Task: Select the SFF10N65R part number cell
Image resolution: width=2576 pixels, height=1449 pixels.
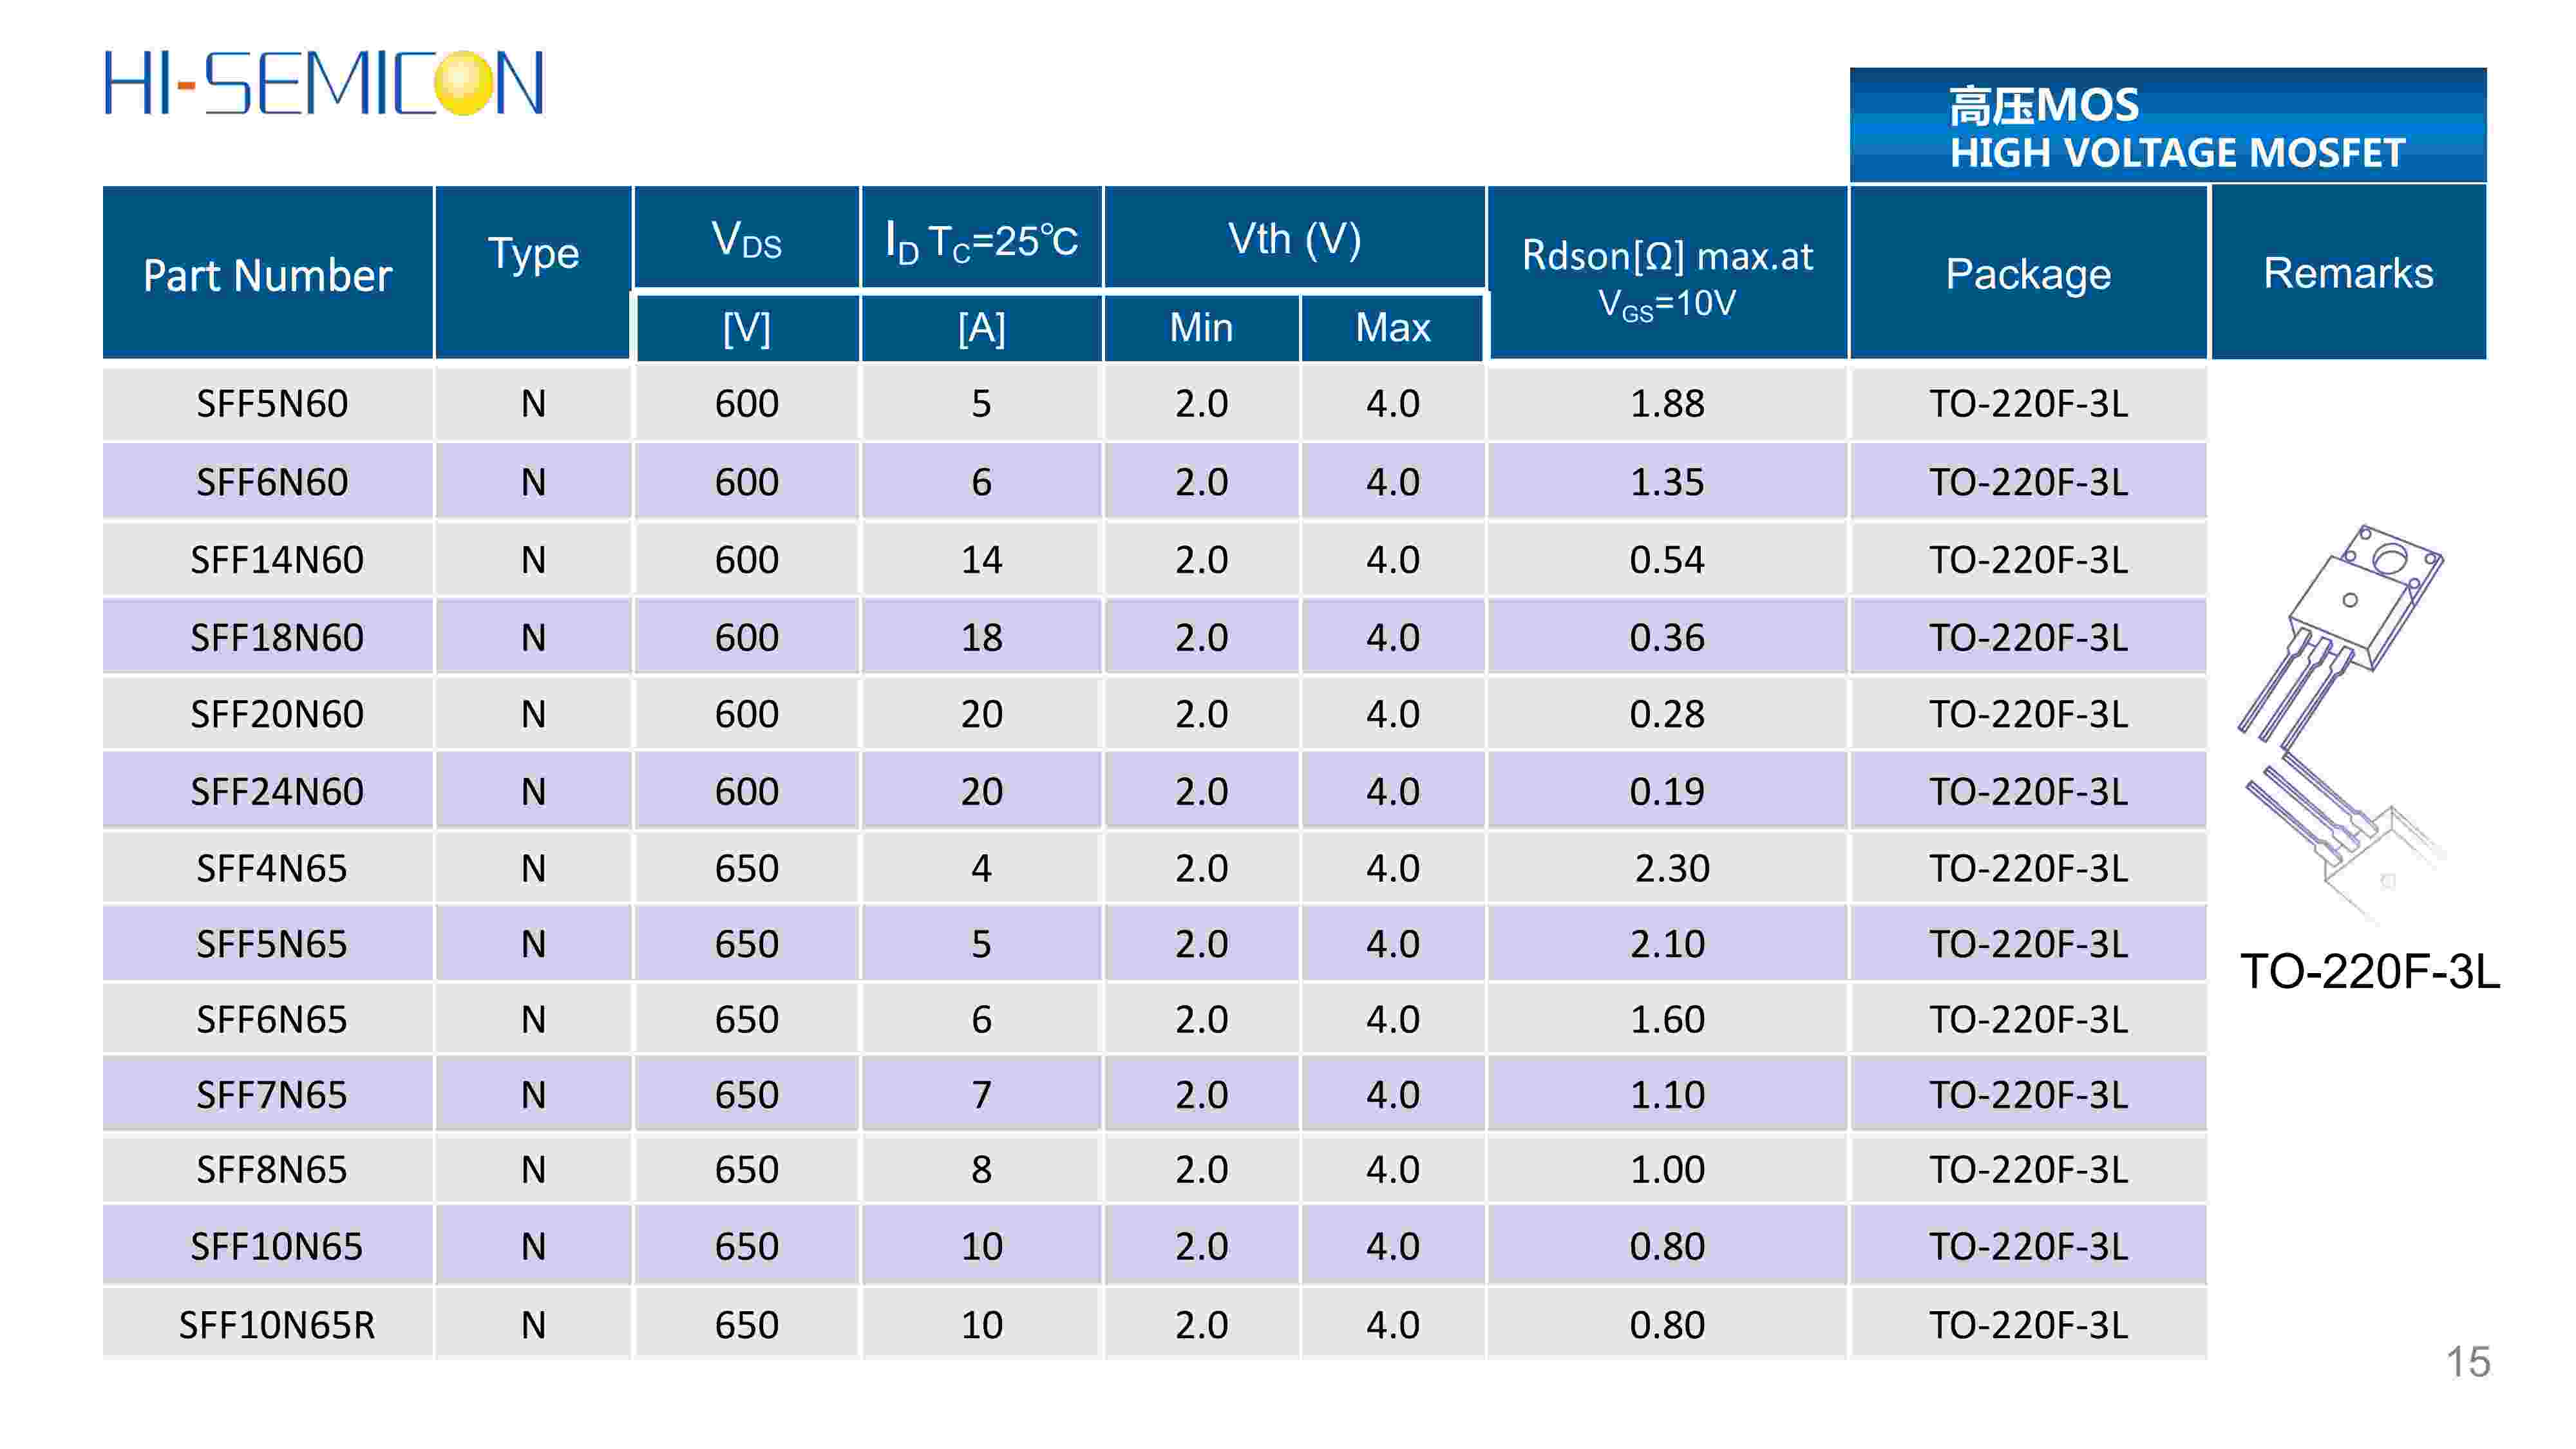Action: point(277,1325)
